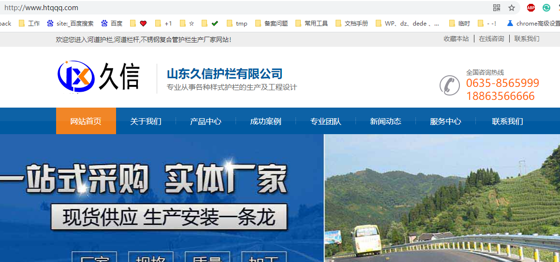
Task: Click the 收藏本站 link
Action: [456, 39]
